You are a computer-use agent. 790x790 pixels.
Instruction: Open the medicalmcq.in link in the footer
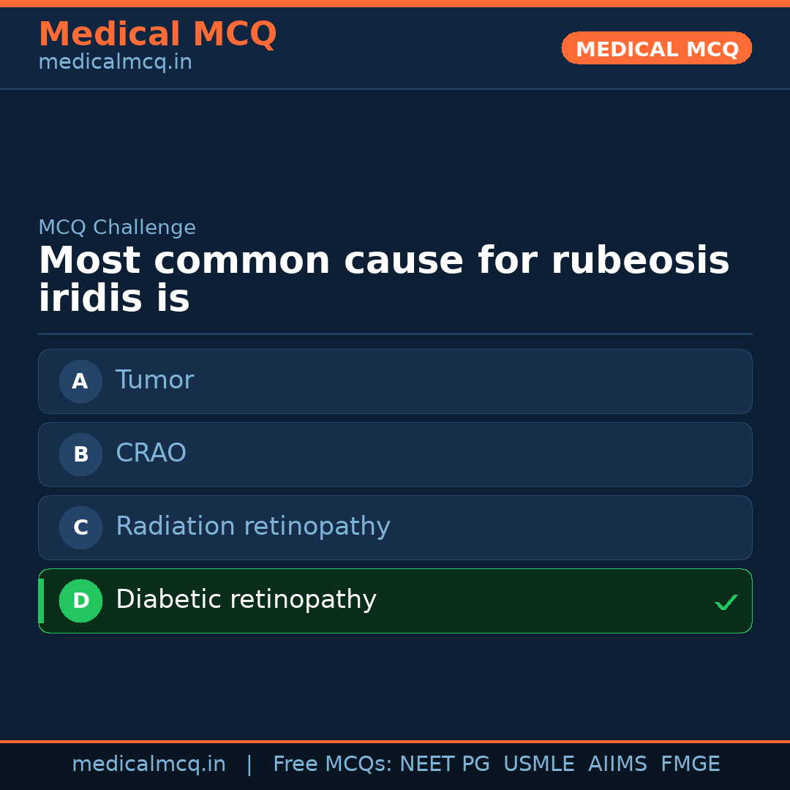pyautogui.click(x=148, y=764)
